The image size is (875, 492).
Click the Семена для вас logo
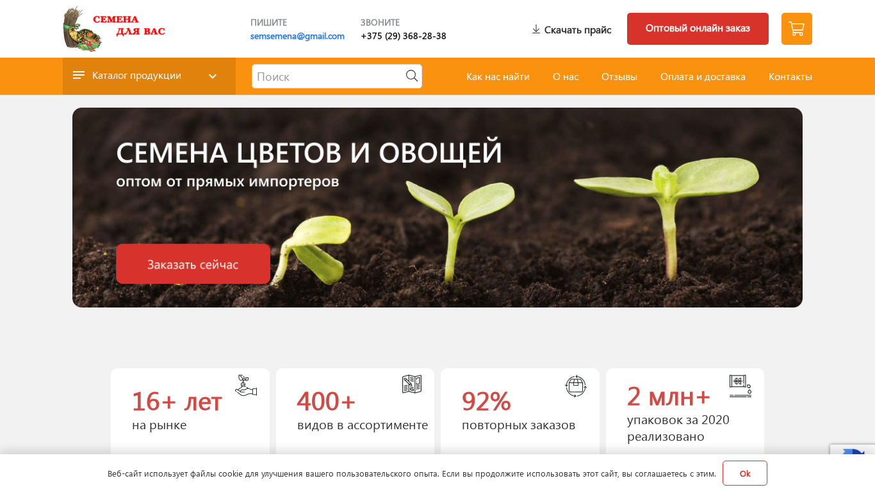pos(114,29)
